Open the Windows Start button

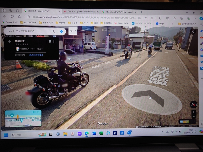coord(6,135)
